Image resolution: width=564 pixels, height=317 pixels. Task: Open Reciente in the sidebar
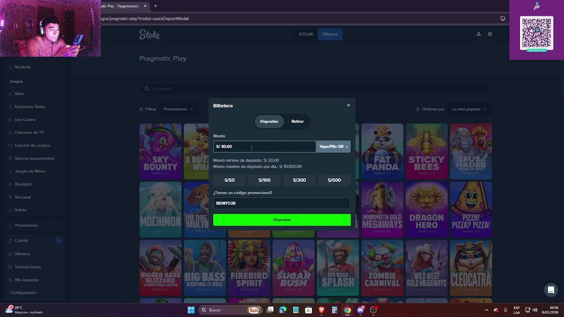(22, 67)
